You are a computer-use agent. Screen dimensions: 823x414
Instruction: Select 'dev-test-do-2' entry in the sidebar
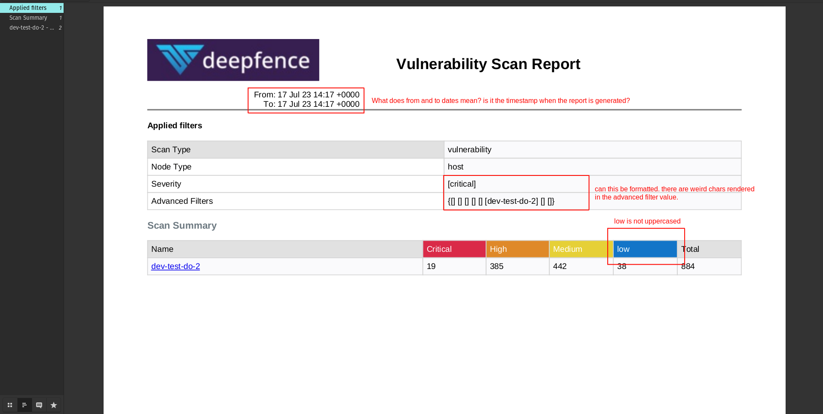point(31,27)
